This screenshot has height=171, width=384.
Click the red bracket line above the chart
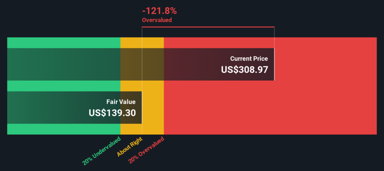[x=208, y=27]
